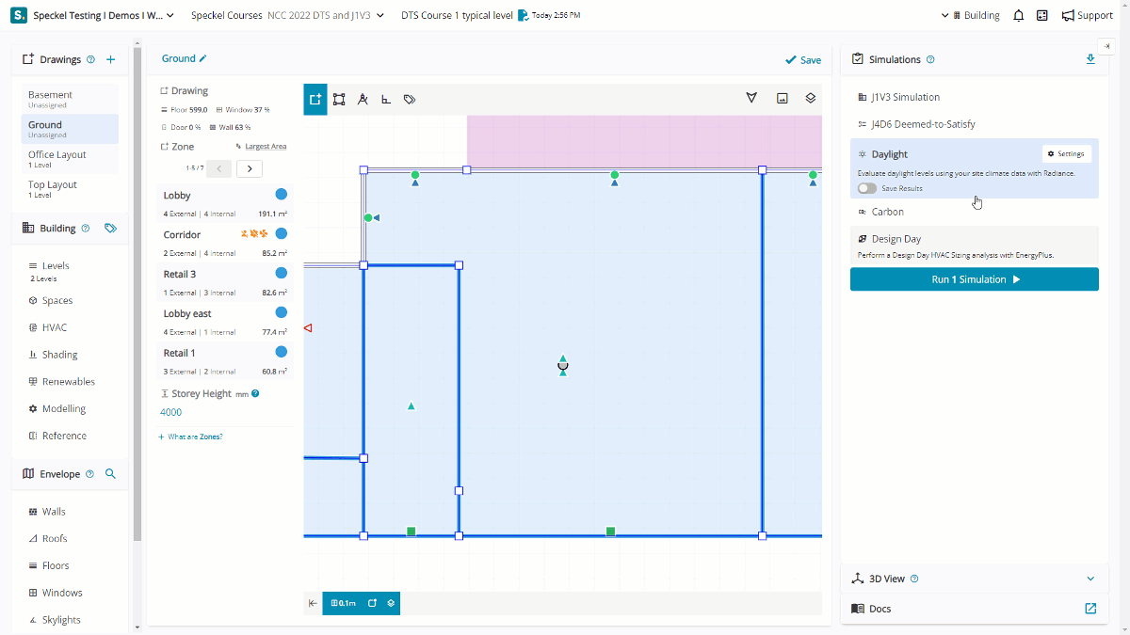The width and height of the screenshot is (1130, 635).
Task: Open the layers stack icon at canvas top right
Action: coord(810,98)
